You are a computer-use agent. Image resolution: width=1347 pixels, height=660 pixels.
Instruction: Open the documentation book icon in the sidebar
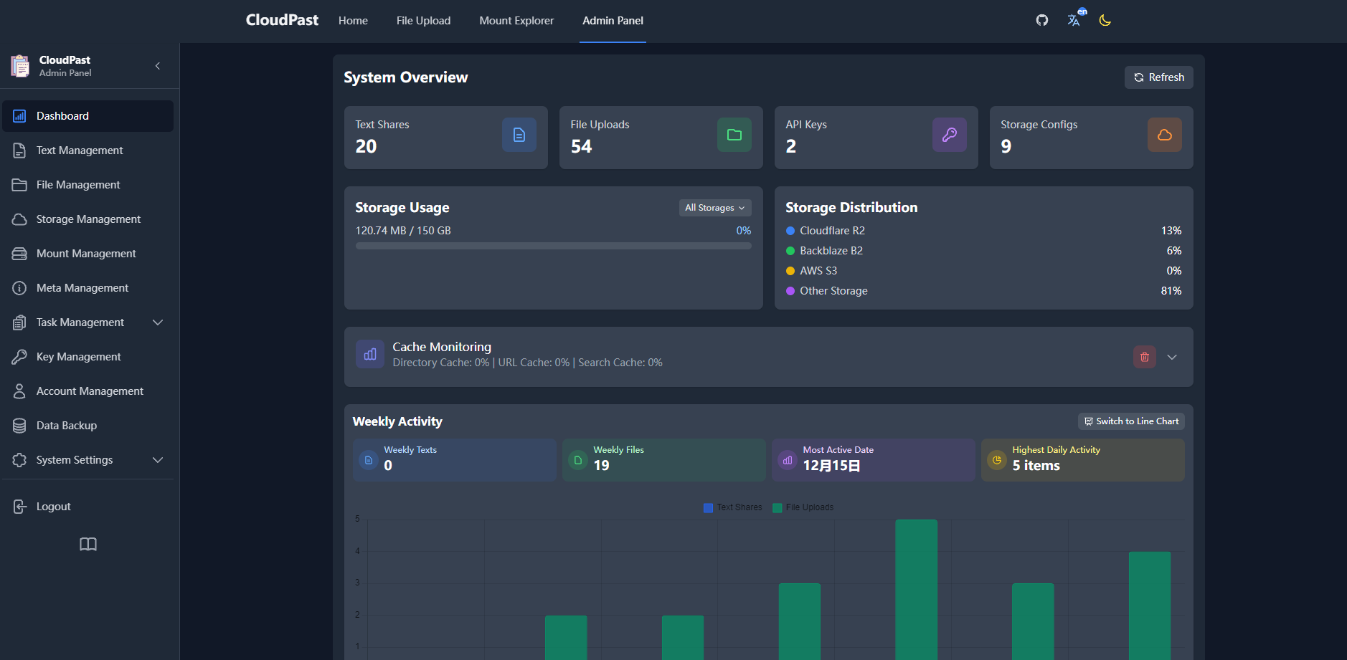coord(88,545)
